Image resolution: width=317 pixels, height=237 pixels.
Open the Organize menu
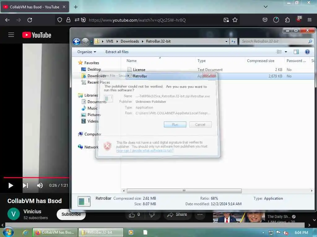(x=87, y=52)
